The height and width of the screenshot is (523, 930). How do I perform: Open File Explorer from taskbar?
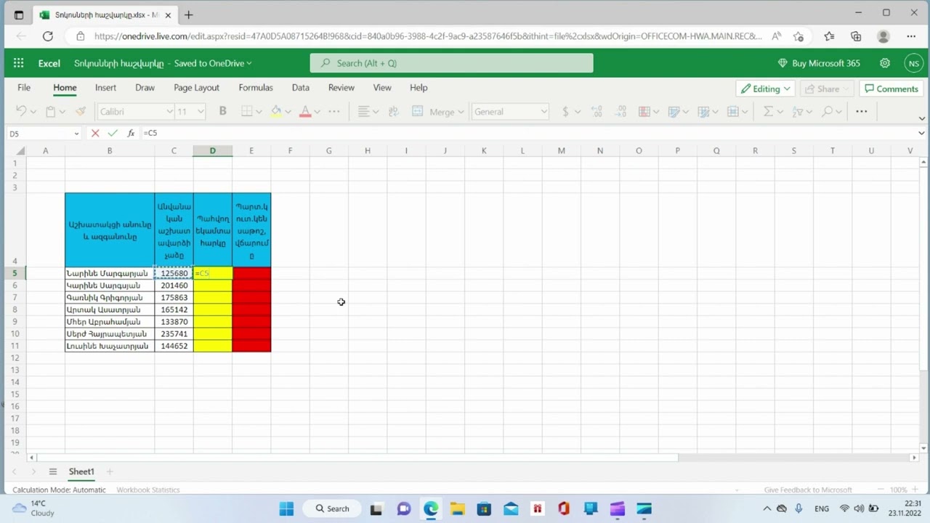[458, 508]
